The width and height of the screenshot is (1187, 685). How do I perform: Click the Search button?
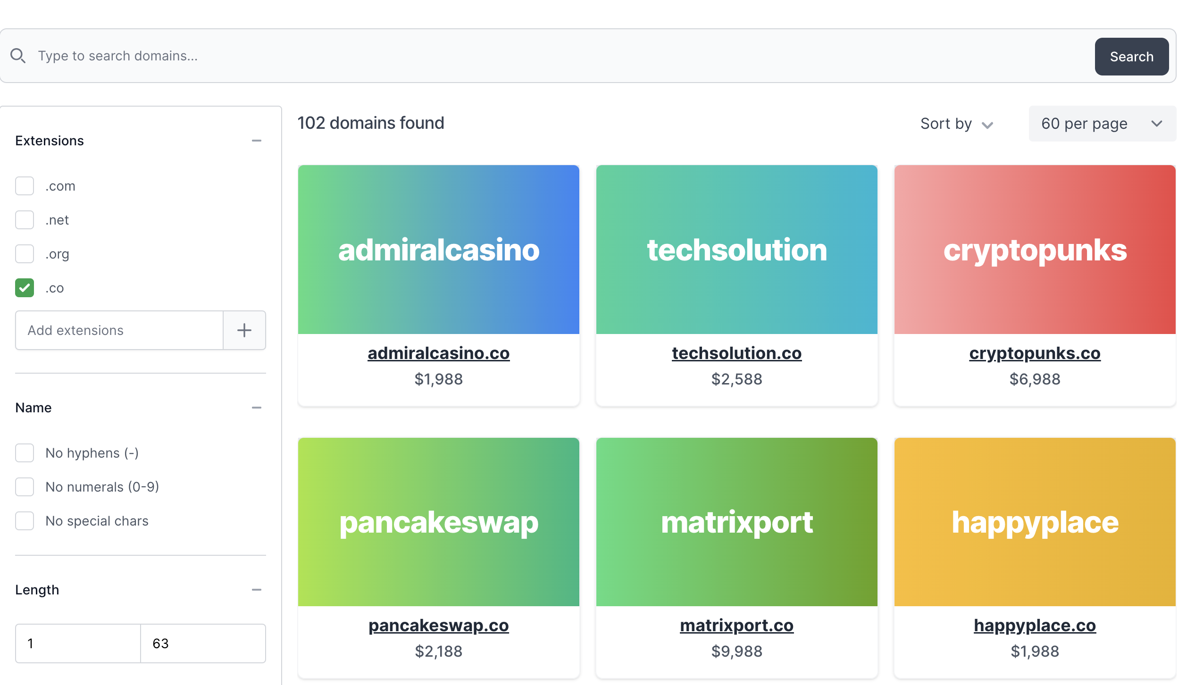[1131, 57]
